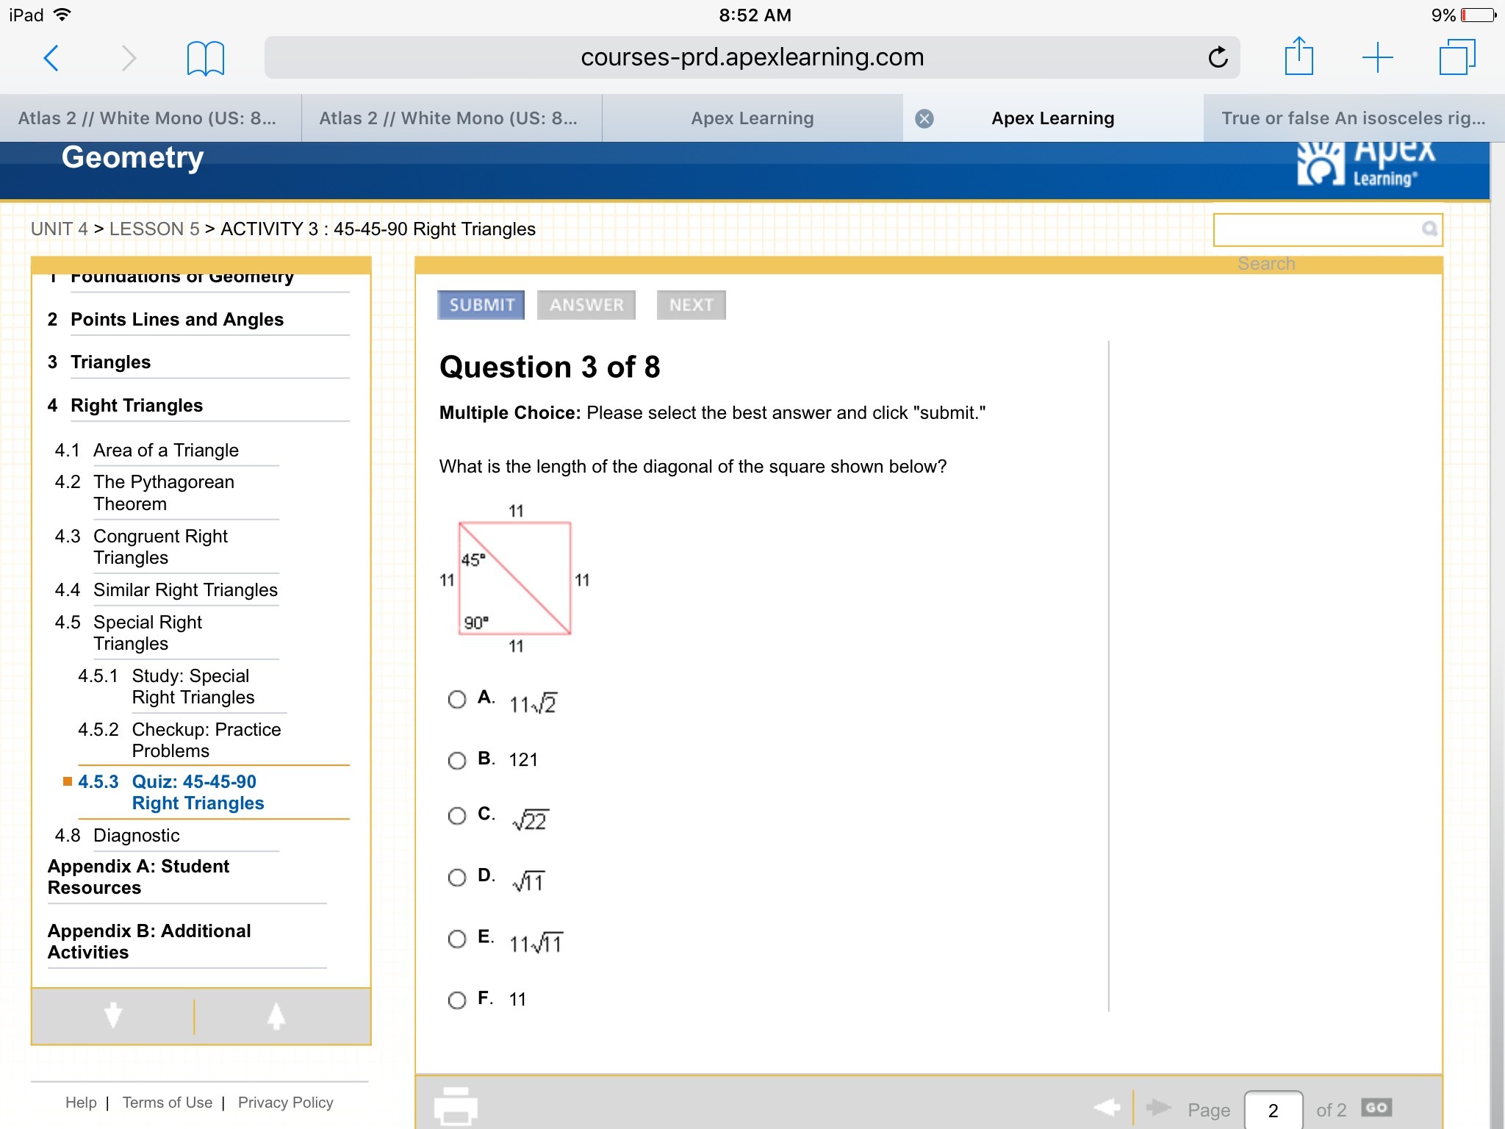The width and height of the screenshot is (1505, 1129).
Task: Select answer choice A radio button
Action: pos(457,699)
